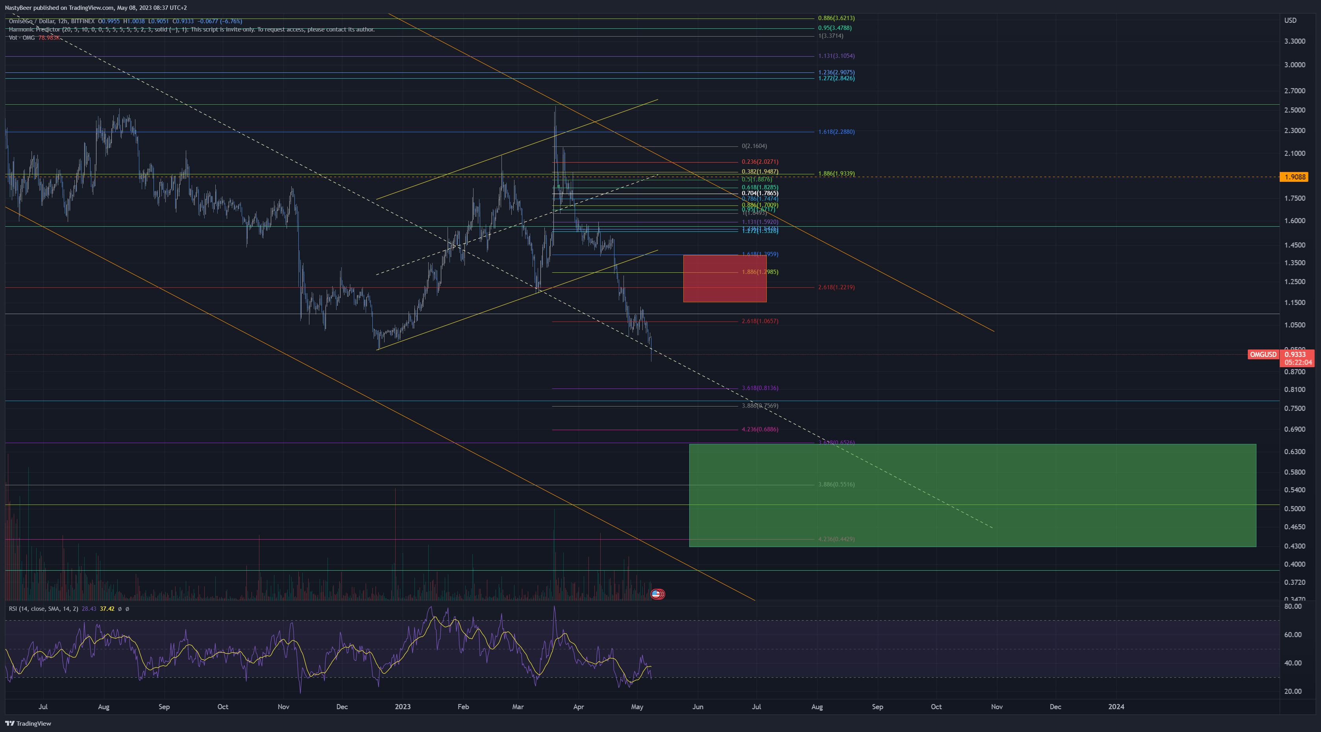Image resolution: width=1321 pixels, height=732 pixels.
Task: Click the Mar label on time axis
Action: point(518,707)
